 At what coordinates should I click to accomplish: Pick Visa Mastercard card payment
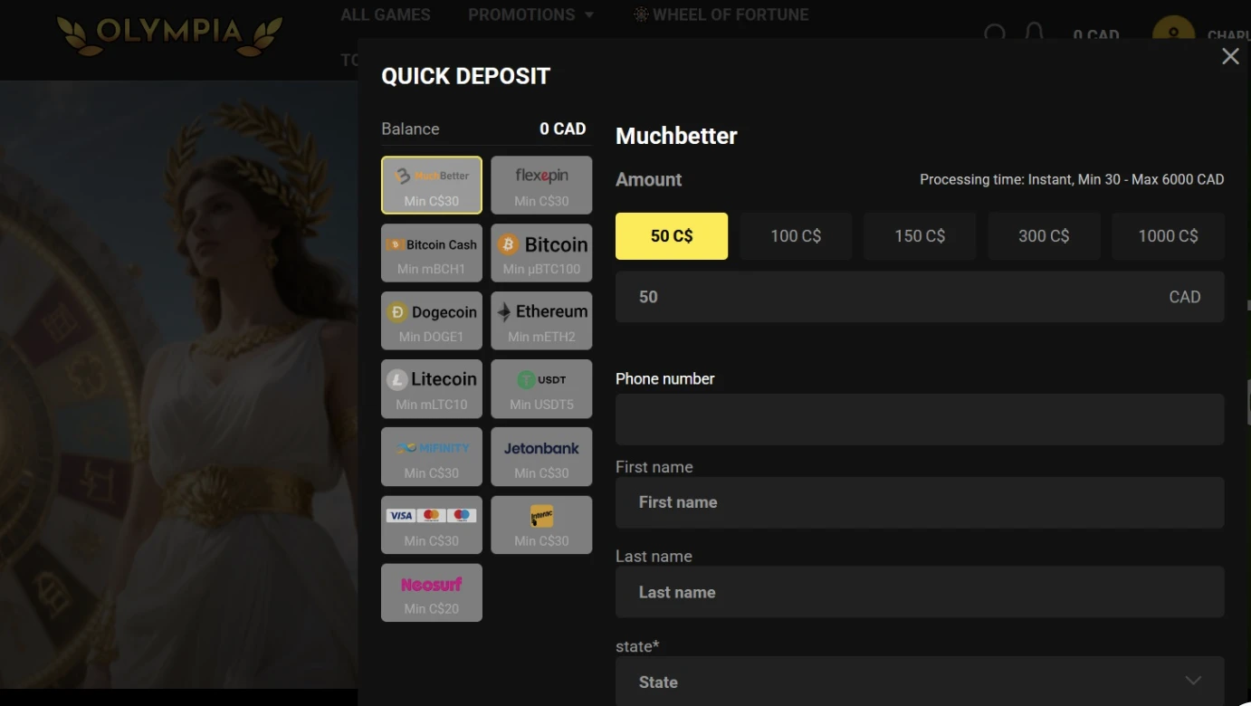(x=432, y=525)
